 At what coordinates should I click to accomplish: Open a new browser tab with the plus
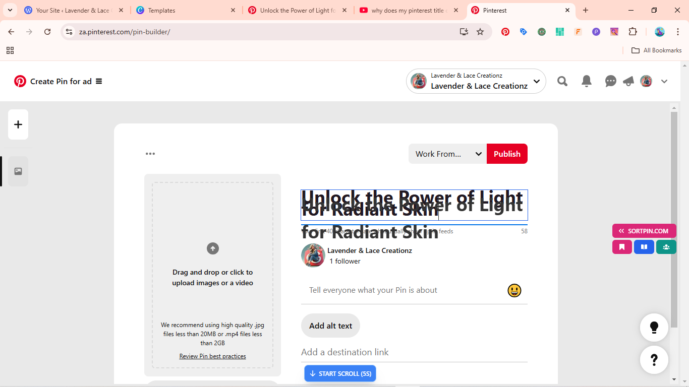586,10
